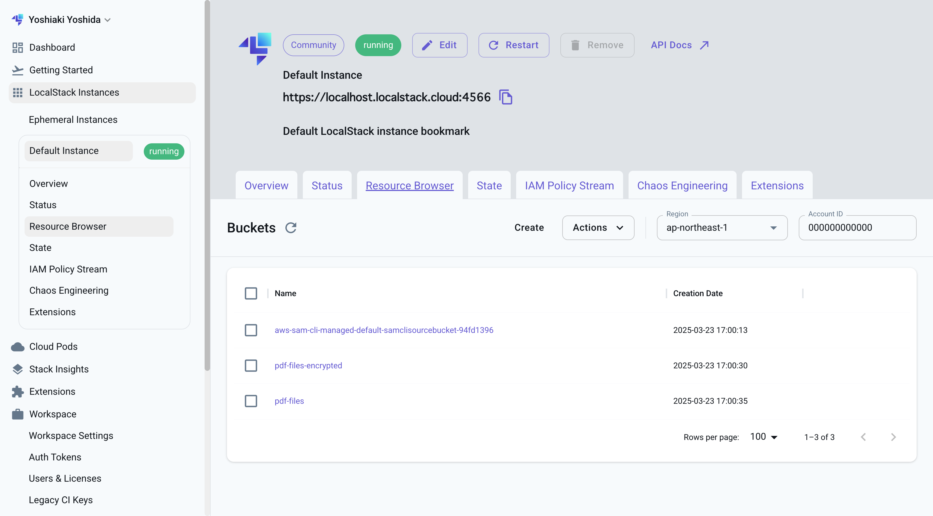Open the API Docs link
Image resolution: width=933 pixels, height=516 pixels.
680,45
